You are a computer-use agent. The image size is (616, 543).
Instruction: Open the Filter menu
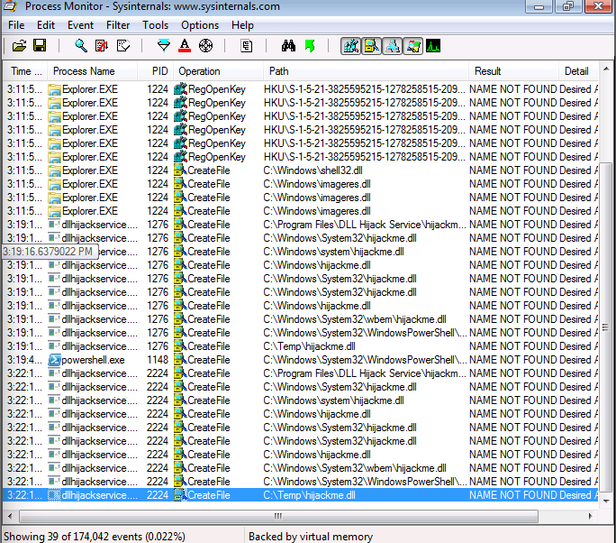pos(118,25)
